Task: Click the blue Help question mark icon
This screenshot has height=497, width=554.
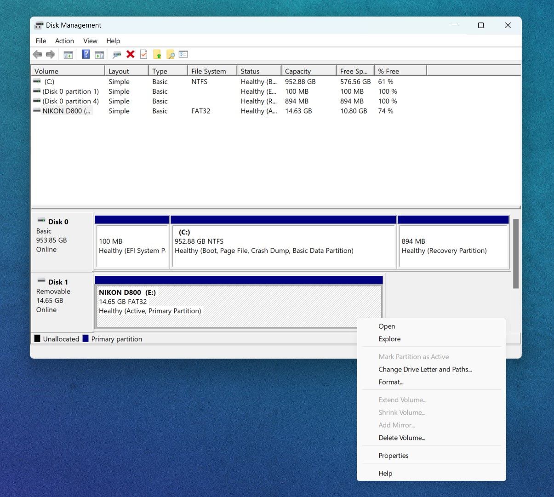Action: coord(86,54)
